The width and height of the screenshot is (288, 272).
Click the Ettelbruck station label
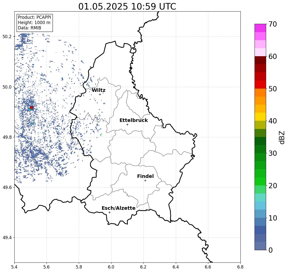[x=134, y=120]
